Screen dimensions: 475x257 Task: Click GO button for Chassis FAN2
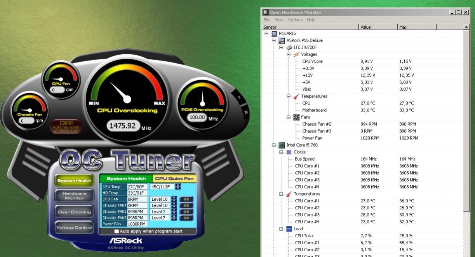(186, 212)
